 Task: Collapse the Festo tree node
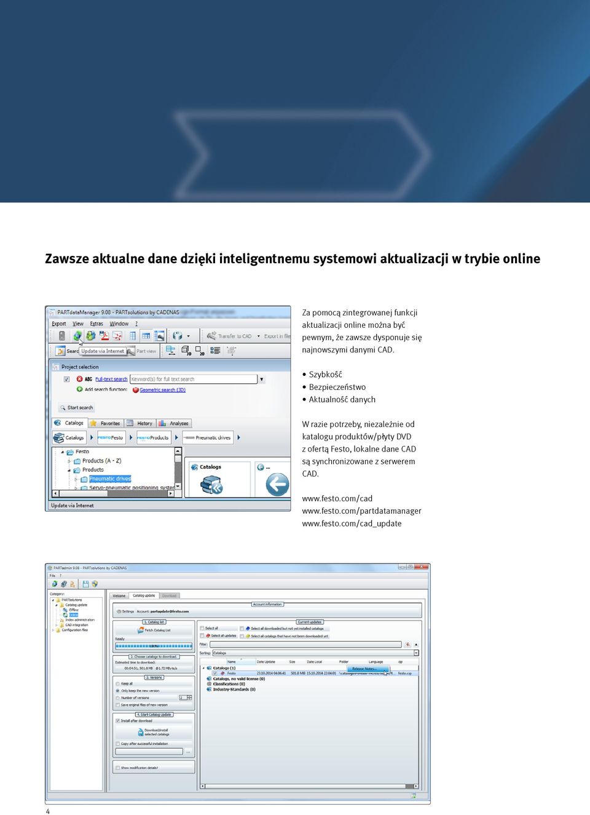coord(62,452)
